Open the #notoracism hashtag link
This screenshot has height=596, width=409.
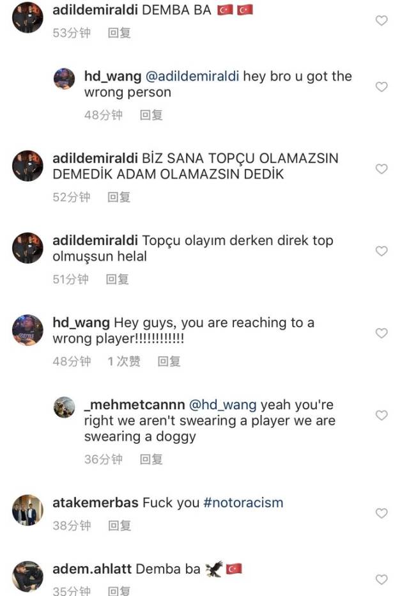click(x=243, y=503)
